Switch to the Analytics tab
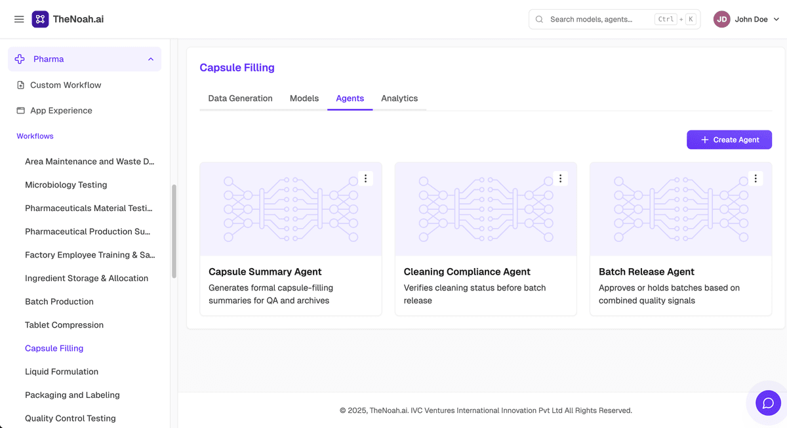Screen dimensions: 787x428 (x=399, y=98)
